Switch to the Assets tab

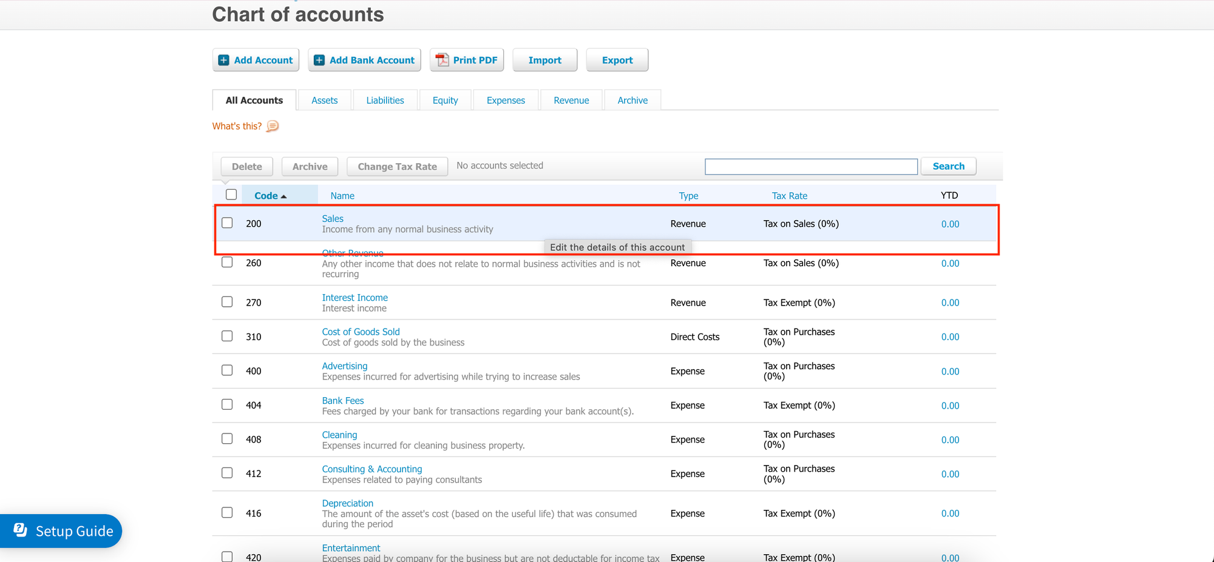coord(325,100)
